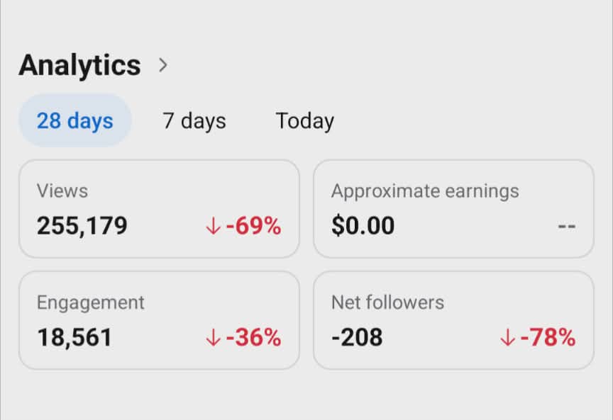Image resolution: width=613 pixels, height=420 pixels.
Task: Click the -36% engagement change indicator
Action: (x=253, y=337)
